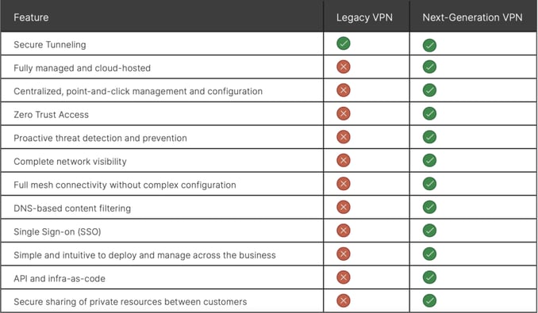Image resolution: width=538 pixels, height=313 pixels.
Task: Click the Feature column header
Action: pos(31,17)
